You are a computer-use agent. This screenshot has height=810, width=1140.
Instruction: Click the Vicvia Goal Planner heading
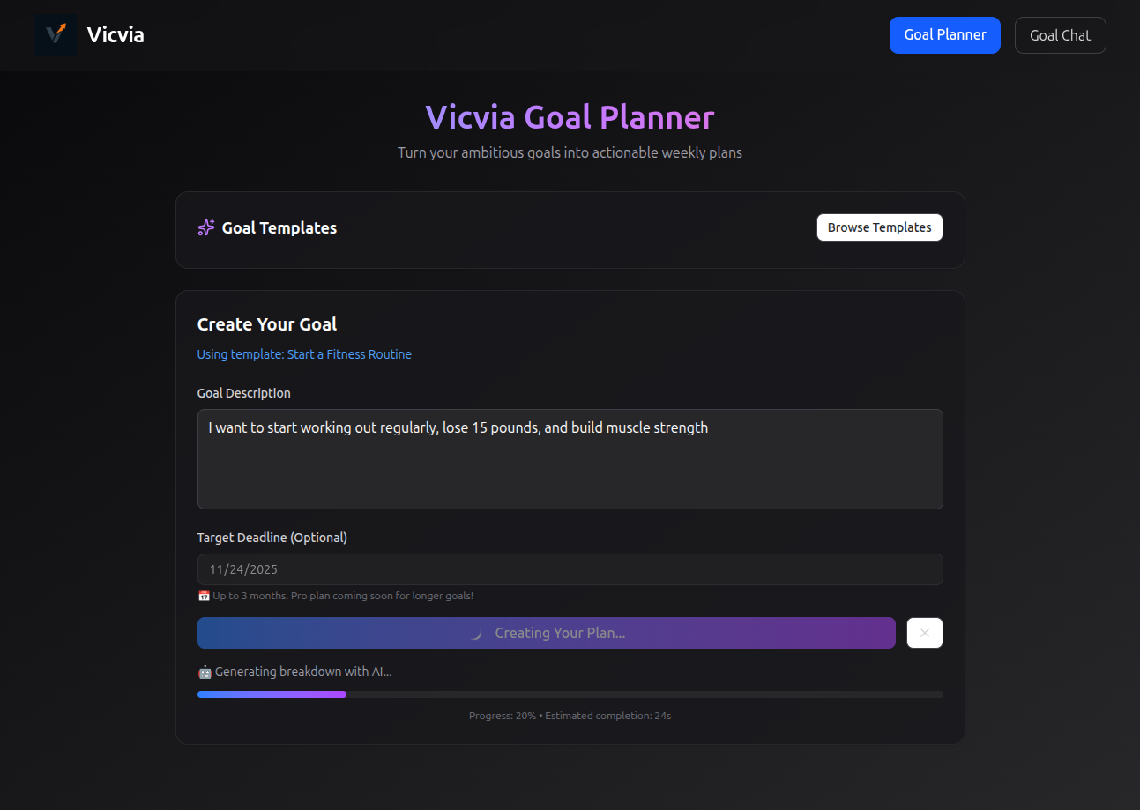tap(570, 117)
